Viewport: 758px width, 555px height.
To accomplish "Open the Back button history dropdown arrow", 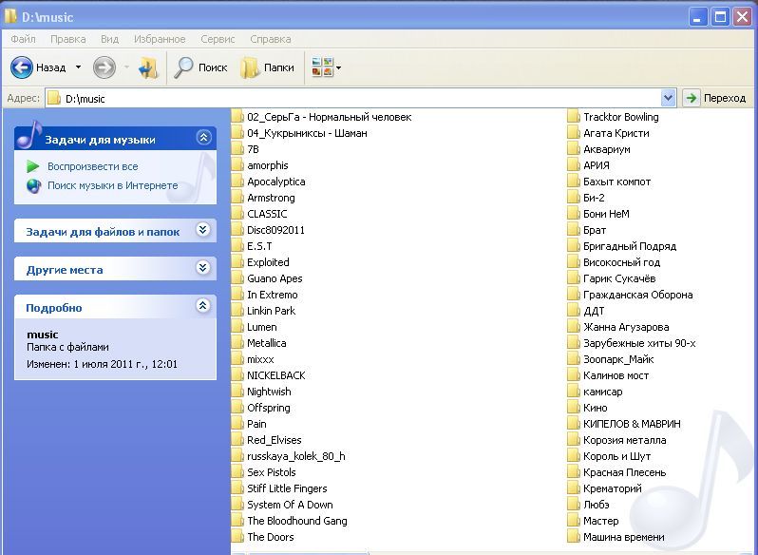I will coord(78,67).
